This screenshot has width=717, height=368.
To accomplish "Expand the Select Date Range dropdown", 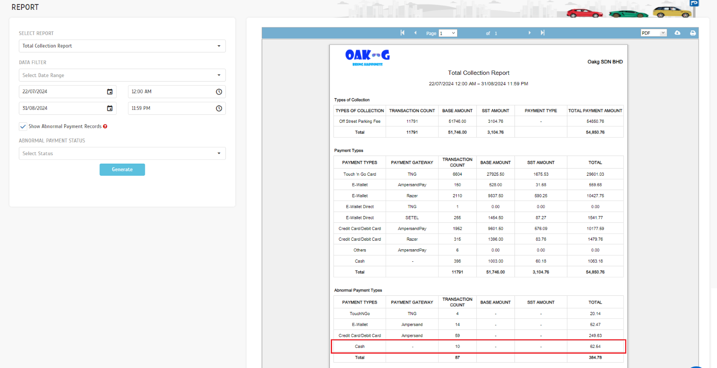I will (x=122, y=75).
